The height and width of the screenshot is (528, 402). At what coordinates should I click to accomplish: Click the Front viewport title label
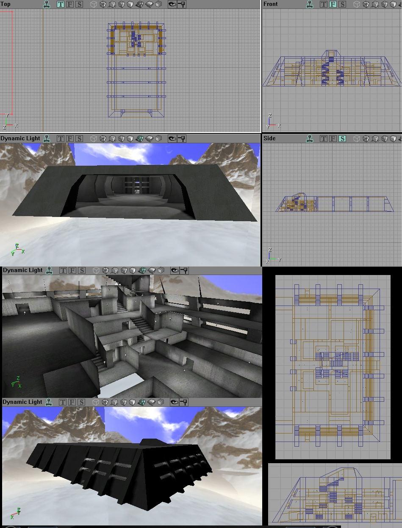pos(271,4)
